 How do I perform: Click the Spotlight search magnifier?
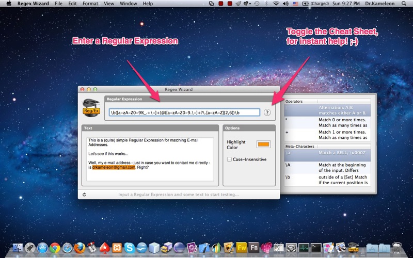pos(404,4)
